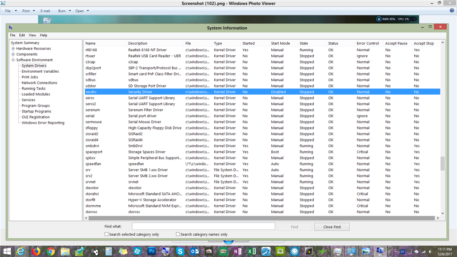Screen dimensions: 457x257
Task: Click the Photo Viewer help question-mark icon
Action: (452, 11)
